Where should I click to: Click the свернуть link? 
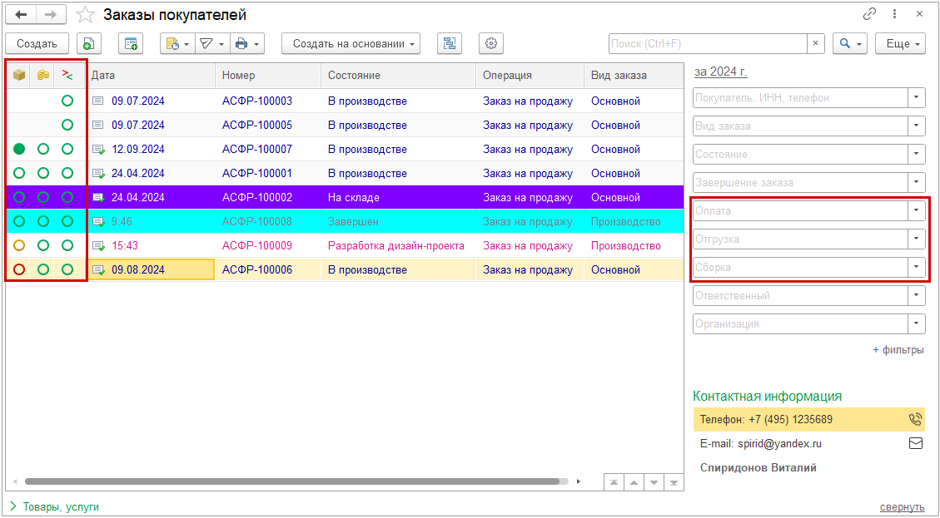pyautogui.click(x=902, y=506)
